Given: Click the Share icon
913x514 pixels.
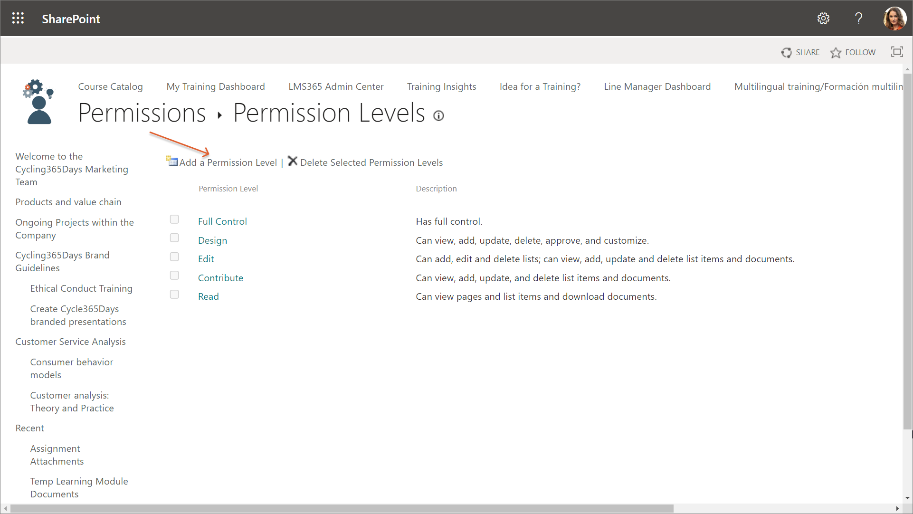Looking at the screenshot, I should 787,52.
